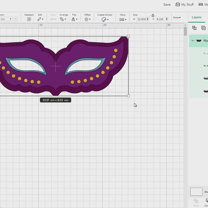Click the purple mask body at center crosshair
This screenshot has height=208, width=208.
(x=56, y=66)
